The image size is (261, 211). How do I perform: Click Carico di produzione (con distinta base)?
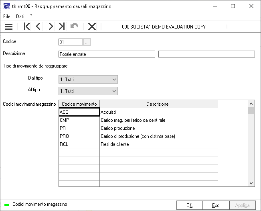(159, 136)
